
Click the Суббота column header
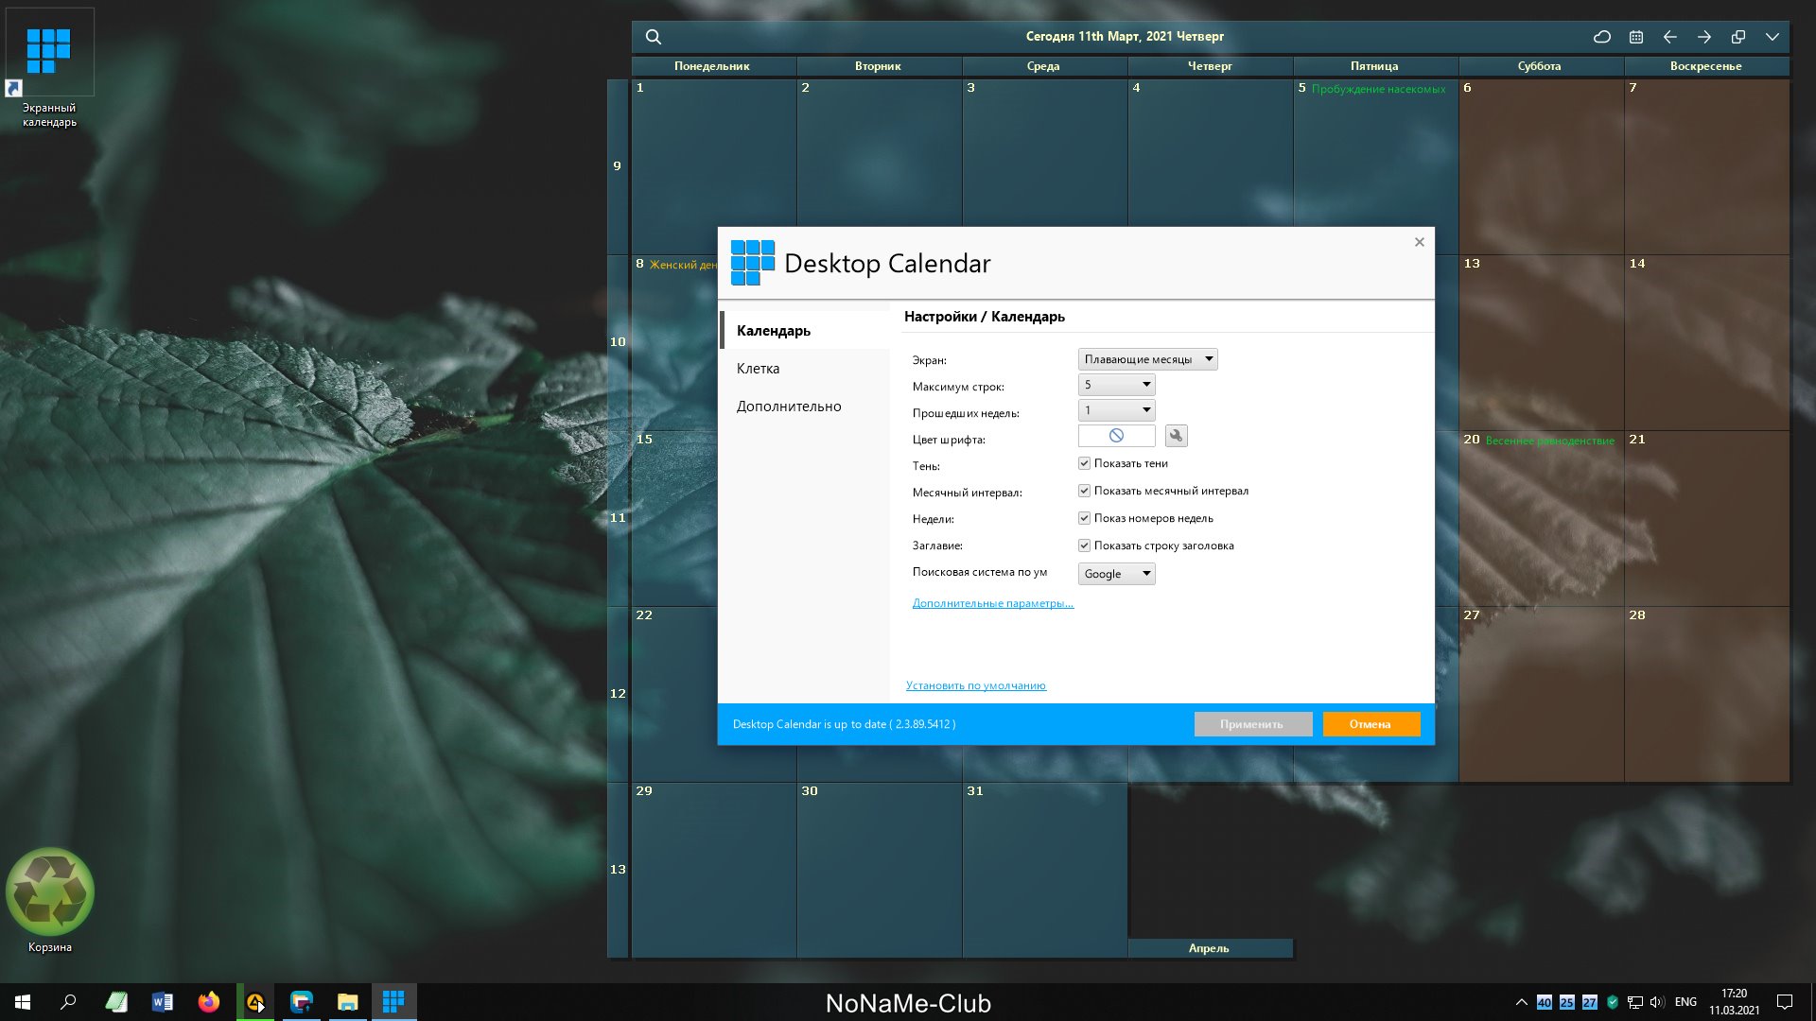[x=1540, y=66]
